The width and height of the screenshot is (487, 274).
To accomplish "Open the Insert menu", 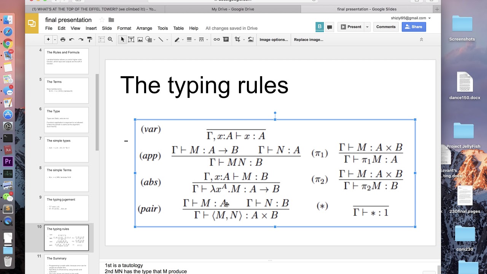I will pos(91,28).
